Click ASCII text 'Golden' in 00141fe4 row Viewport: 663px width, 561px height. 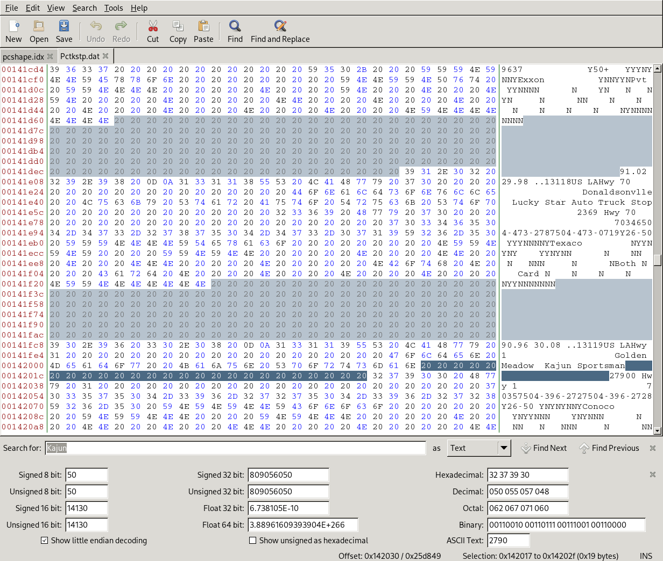631,355
